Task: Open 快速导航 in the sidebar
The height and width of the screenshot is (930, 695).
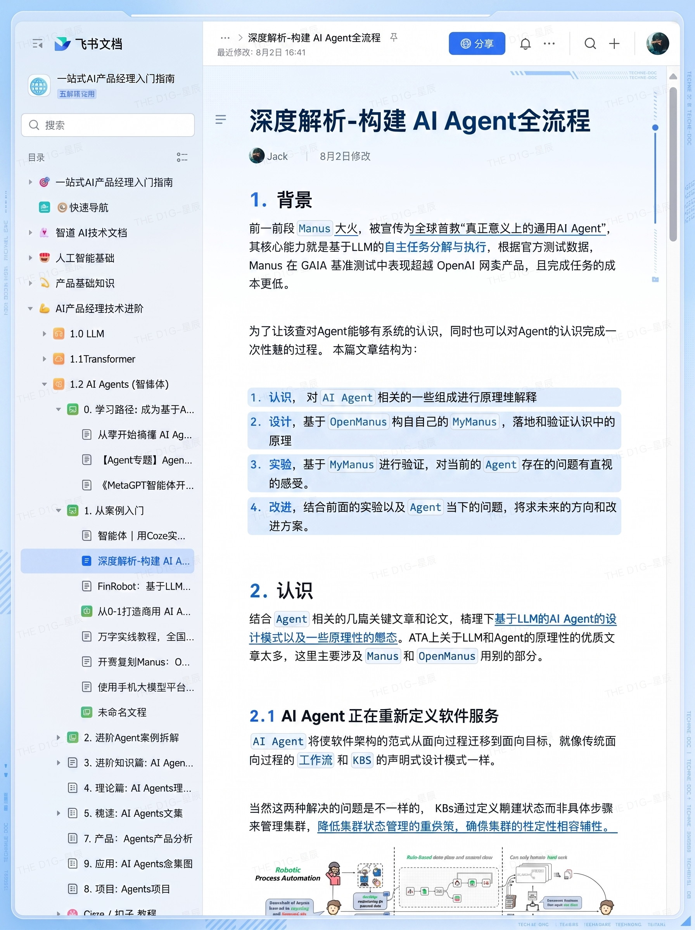Action: point(89,207)
